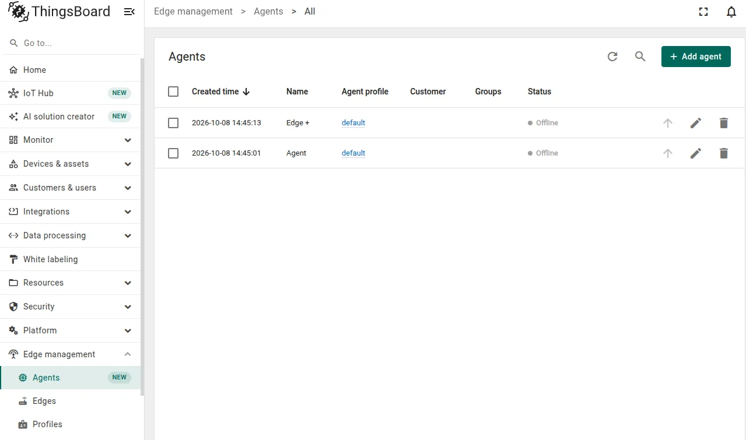Click the IoT Hub icon
The width and height of the screenshot is (746, 440).
point(13,93)
